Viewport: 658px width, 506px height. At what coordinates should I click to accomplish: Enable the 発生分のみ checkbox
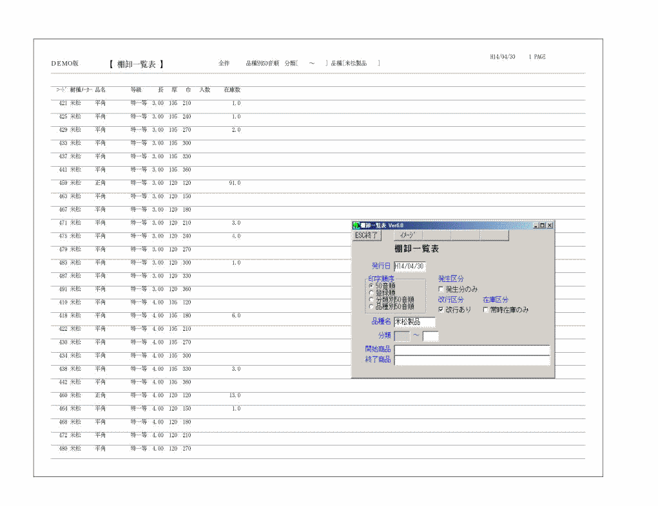click(441, 289)
